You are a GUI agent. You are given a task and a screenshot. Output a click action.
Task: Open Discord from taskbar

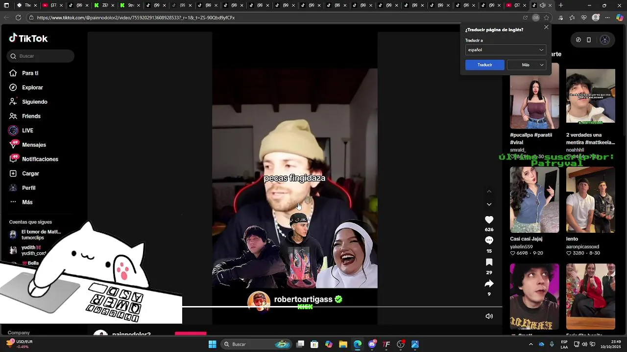coord(372,345)
